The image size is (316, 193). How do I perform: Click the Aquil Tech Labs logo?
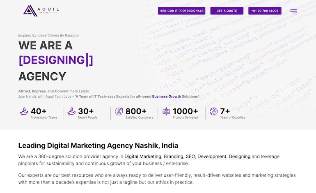41,11
